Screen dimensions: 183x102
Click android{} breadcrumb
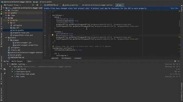coord(55,58)
